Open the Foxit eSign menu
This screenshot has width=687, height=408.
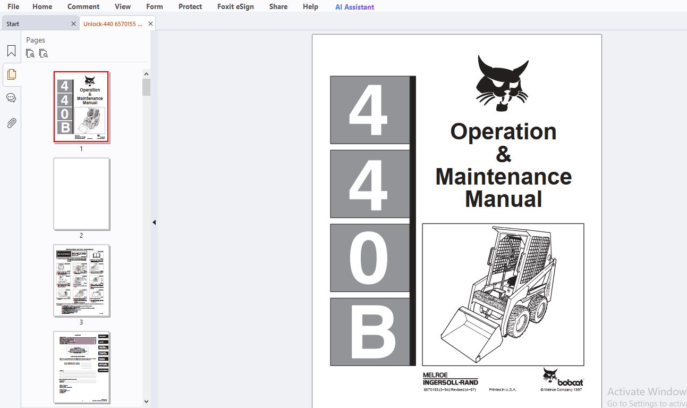pyautogui.click(x=235, y=6)
